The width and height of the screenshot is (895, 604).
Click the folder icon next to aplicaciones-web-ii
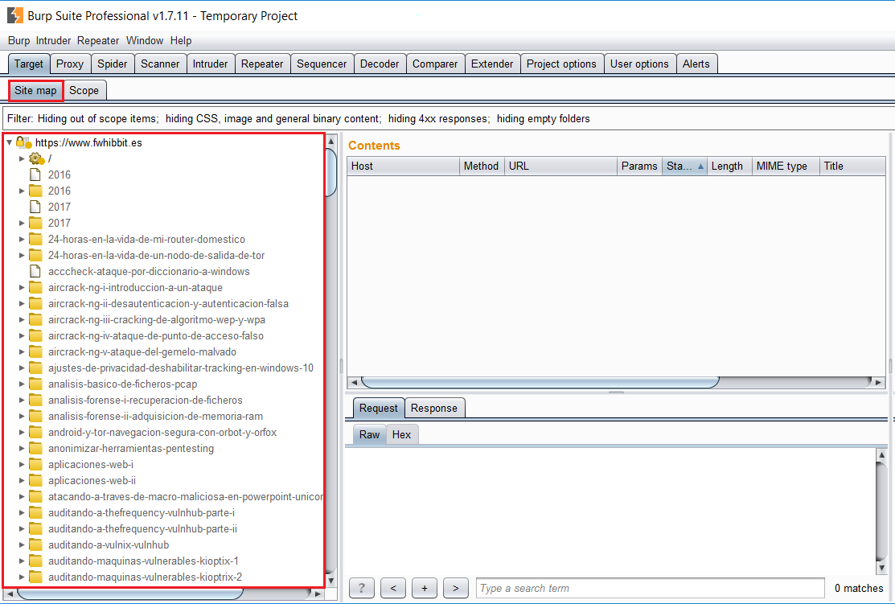tap(35, 480)
